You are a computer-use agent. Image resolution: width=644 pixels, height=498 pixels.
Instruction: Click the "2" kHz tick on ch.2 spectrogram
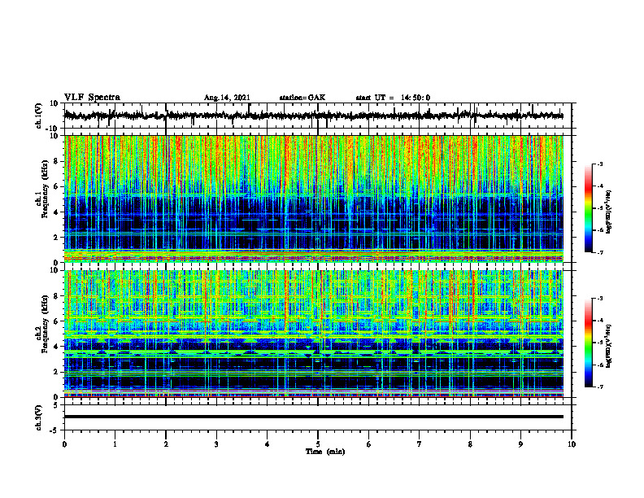[x=56, y=372]
